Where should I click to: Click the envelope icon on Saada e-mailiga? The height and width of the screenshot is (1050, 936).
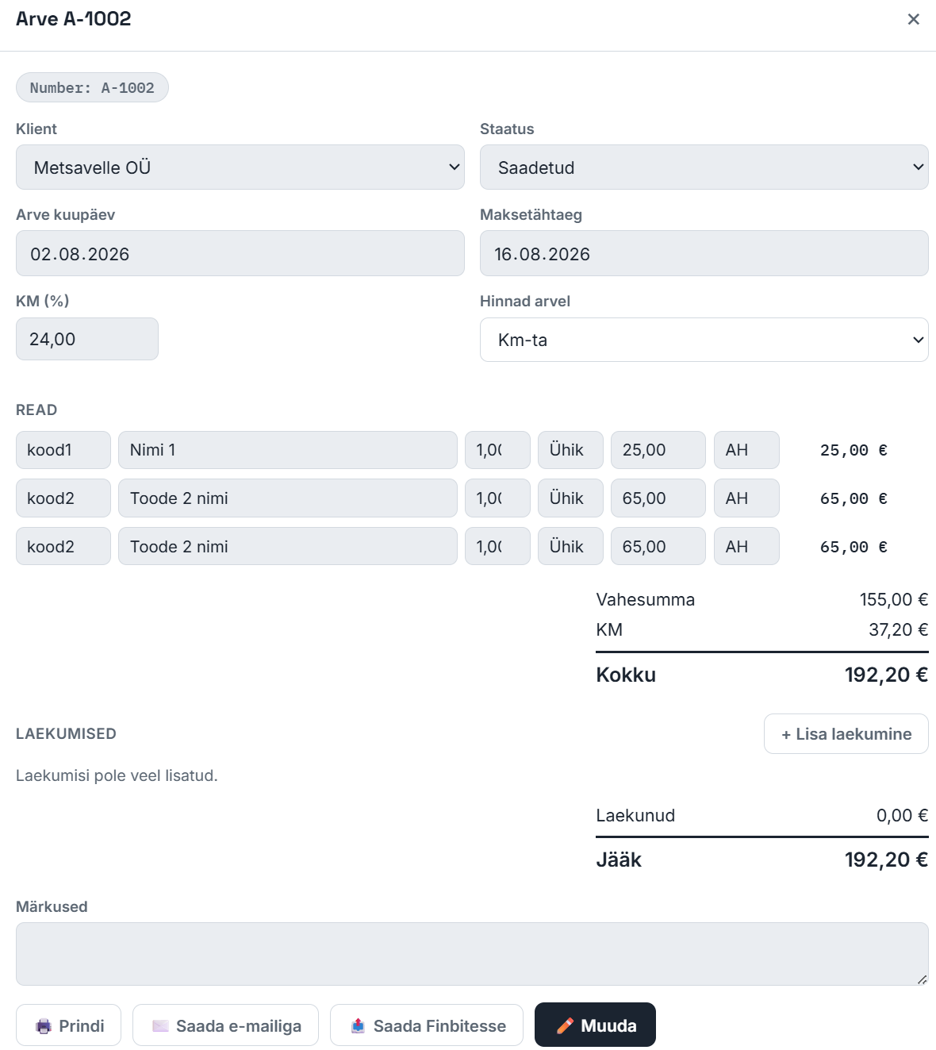160,1026
